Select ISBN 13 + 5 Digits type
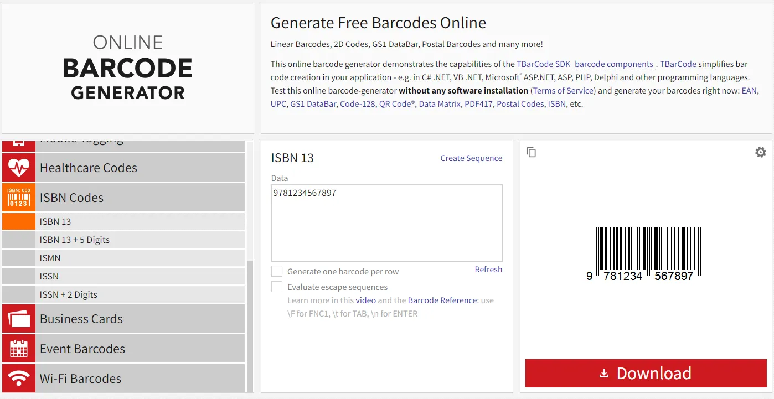 pos(123,240)
